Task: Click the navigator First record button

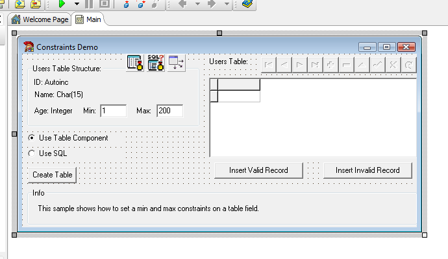Action: pos(268,65)
